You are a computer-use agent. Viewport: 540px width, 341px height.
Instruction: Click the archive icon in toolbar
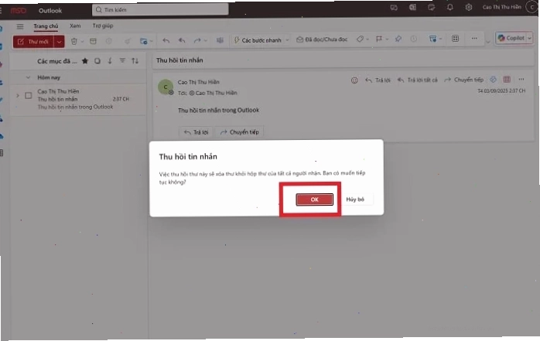pos(93,41)
